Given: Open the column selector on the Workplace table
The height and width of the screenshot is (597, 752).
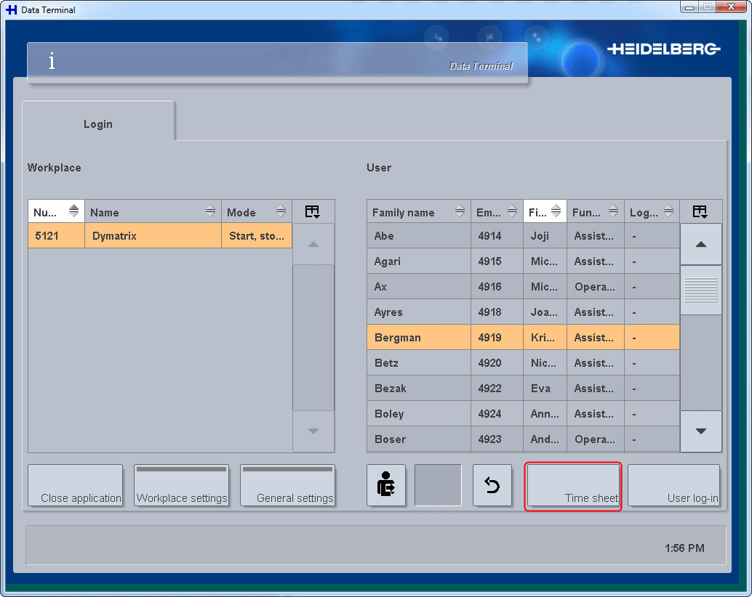Looking at the screenshot, I should [x=313, y=211].
